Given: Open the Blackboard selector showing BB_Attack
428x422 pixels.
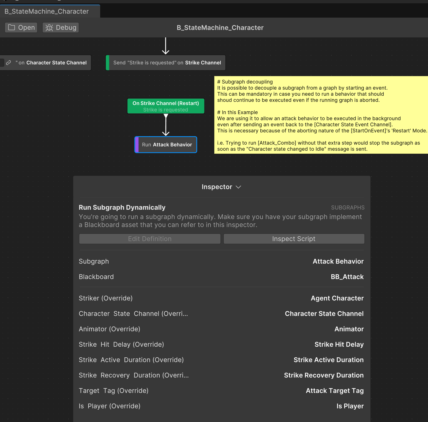Looking at the screenshot, I should (347, 277).
